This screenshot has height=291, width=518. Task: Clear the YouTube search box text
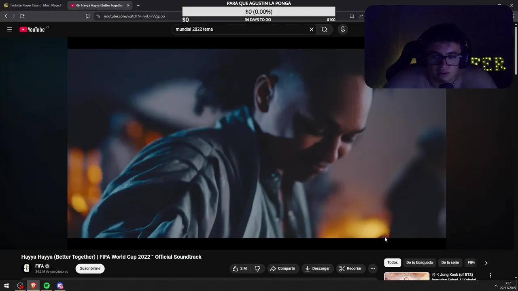(312, 29)
